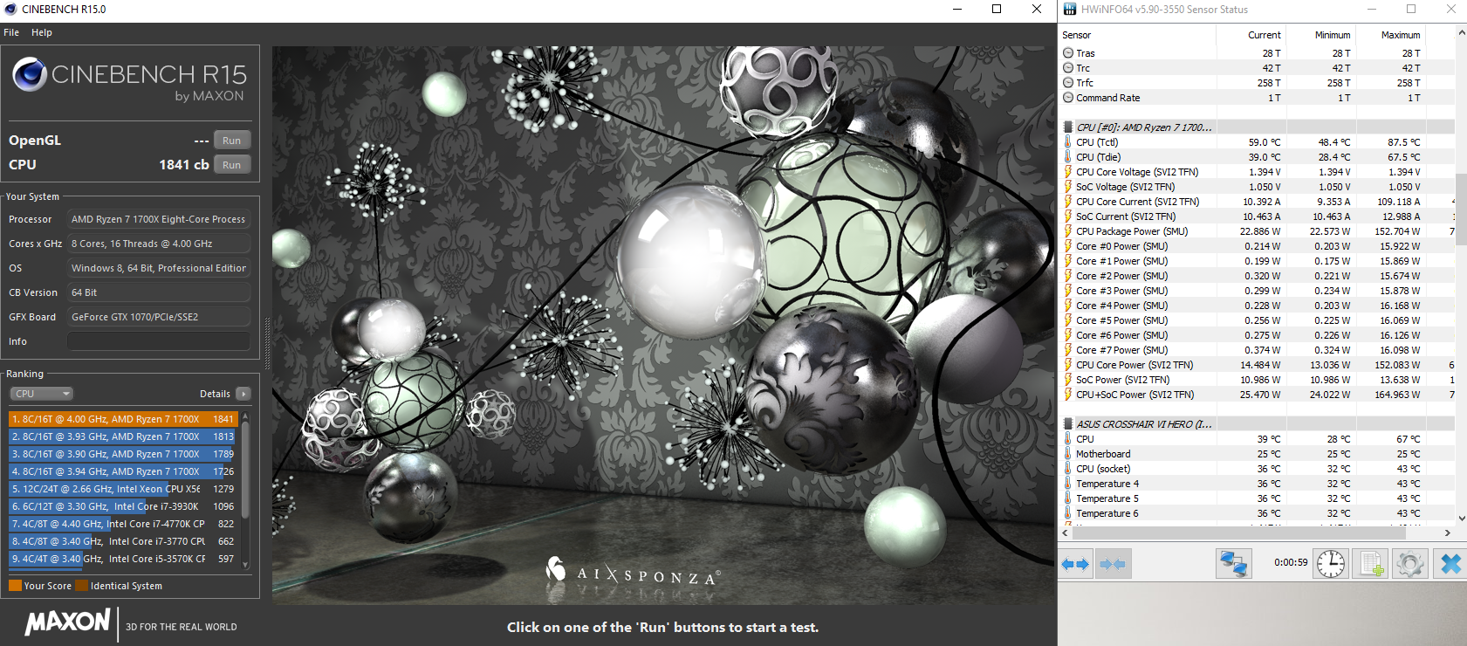Select ranking entry 3 at 3.90 GHz

[123, 454]
